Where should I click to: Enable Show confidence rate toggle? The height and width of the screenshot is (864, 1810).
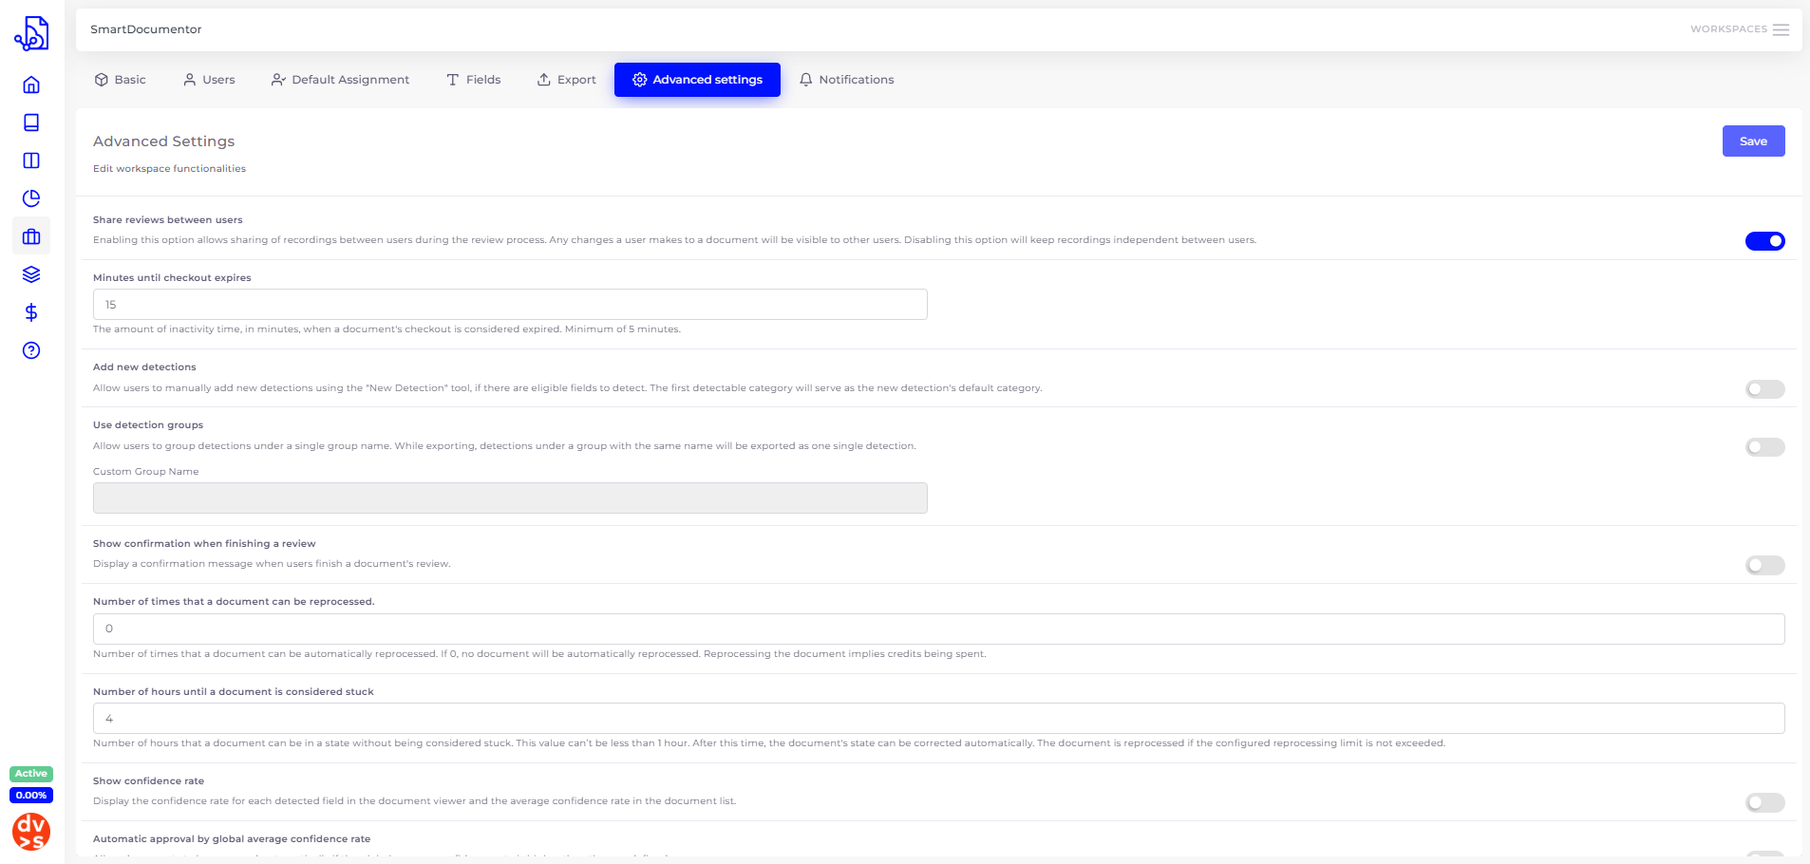[x=1764, y=803]
